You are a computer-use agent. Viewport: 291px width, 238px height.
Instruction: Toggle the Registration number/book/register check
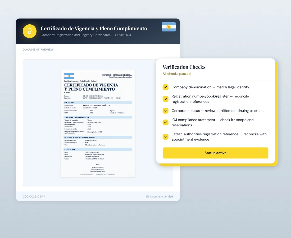[166, 99]
